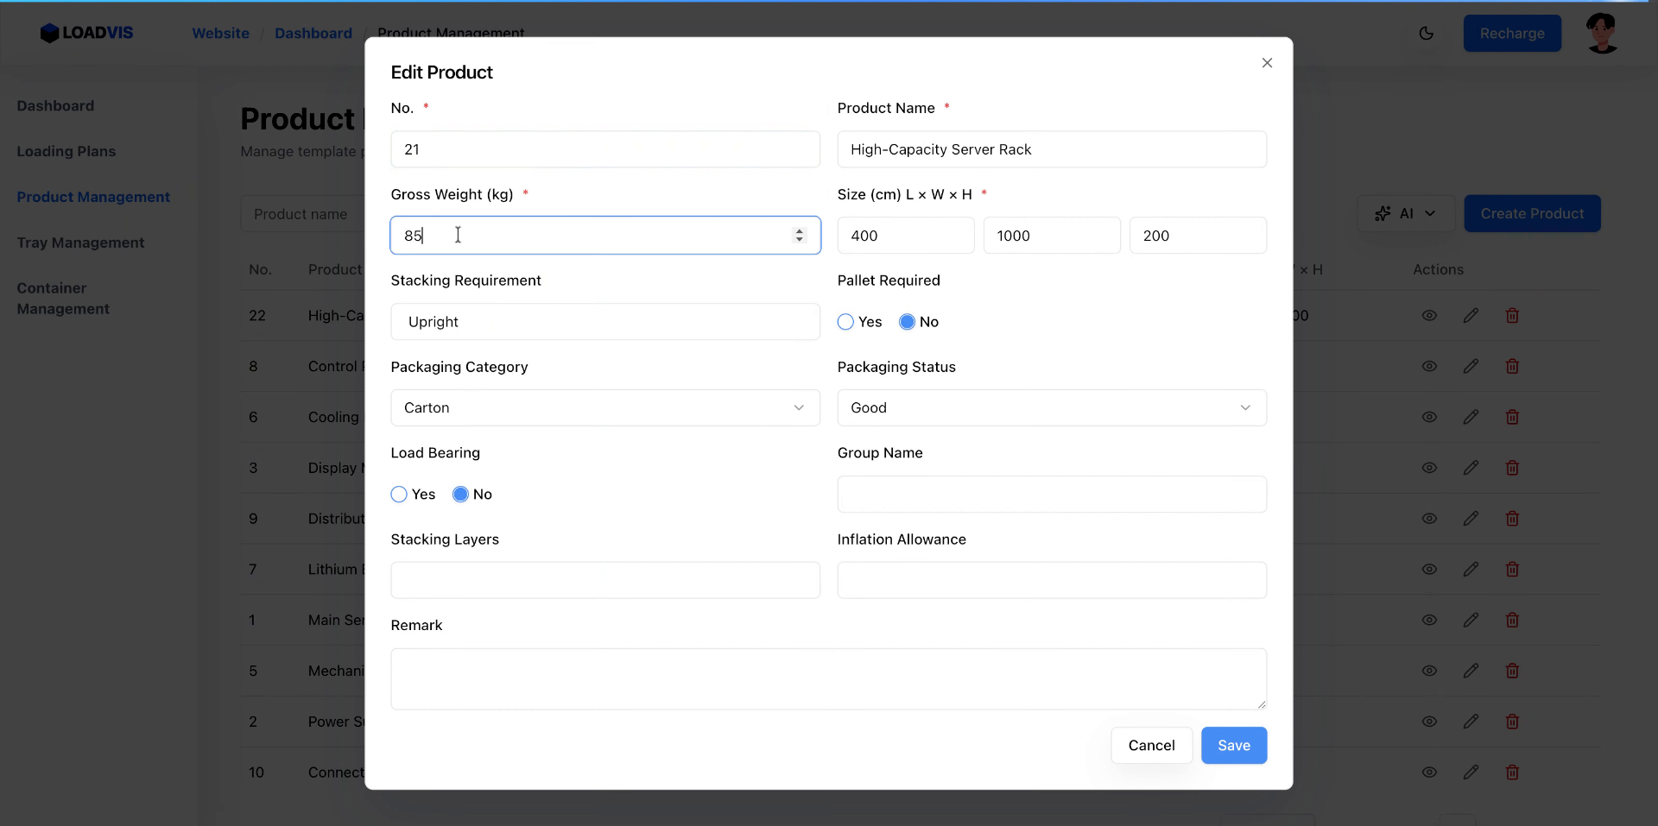Select Yes for Load Bearing
The image size is (1658, 826).
pyautogui.click(x=399, y=495)
